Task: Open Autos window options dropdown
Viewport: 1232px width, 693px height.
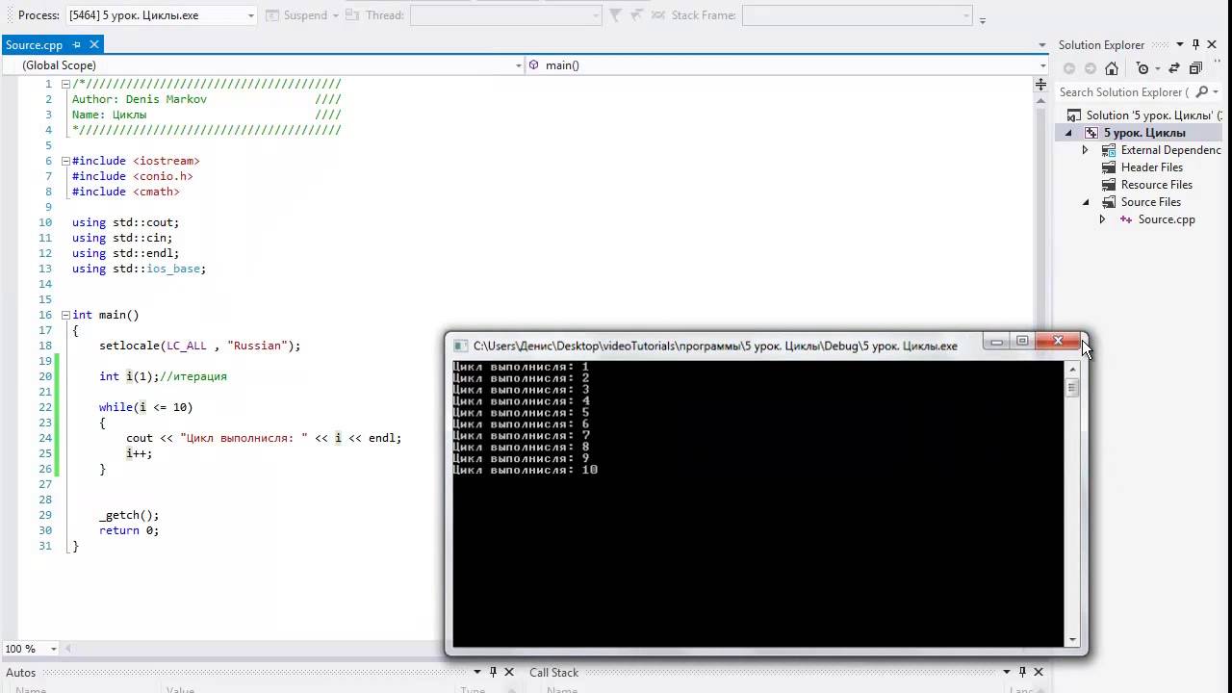Action: 477,672
